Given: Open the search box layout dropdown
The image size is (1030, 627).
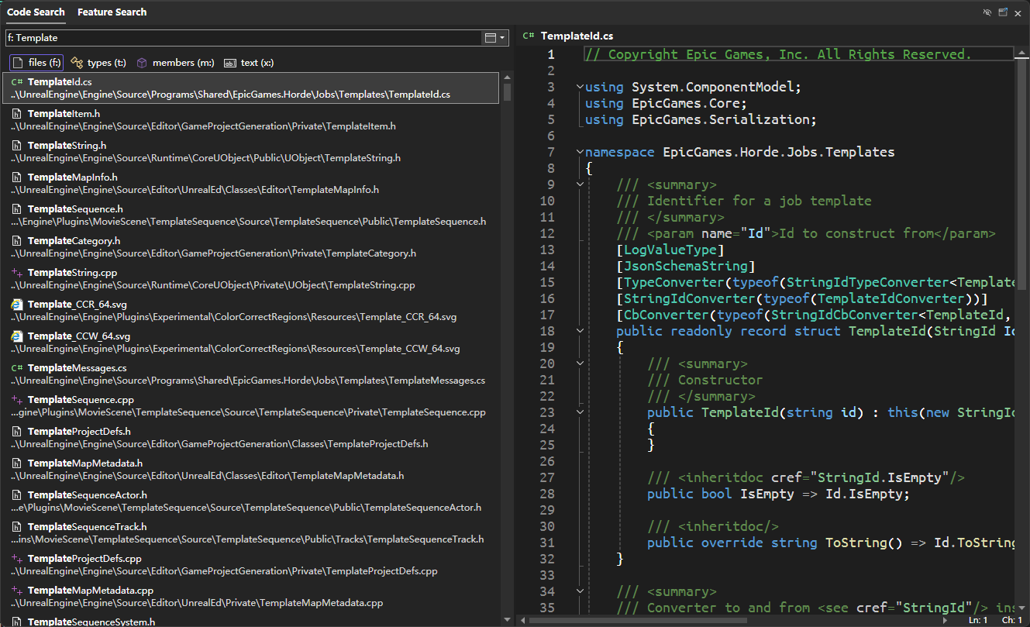Looking at the screenshot, I should (494, 37).
